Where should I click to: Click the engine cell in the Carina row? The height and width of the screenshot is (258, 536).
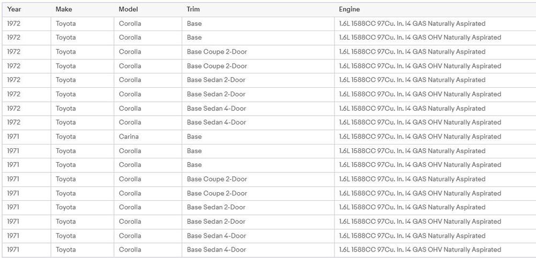435,137
